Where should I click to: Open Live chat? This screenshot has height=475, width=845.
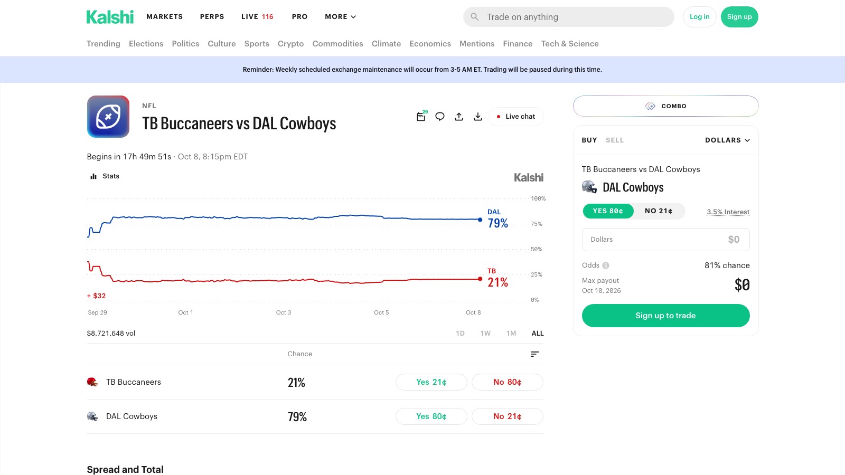(516, 117)
